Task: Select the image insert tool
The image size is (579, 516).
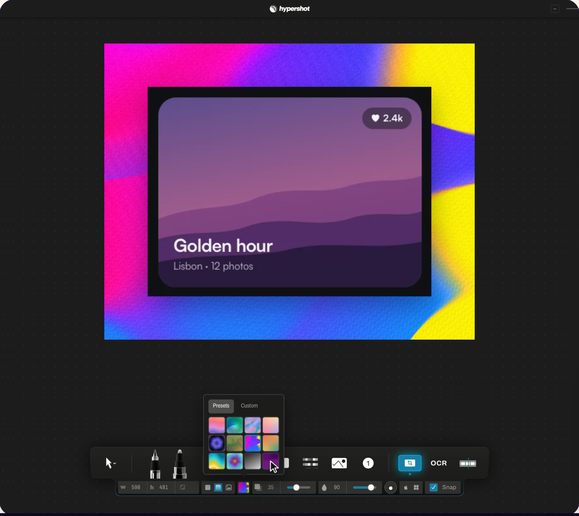Action: coord(339,463)
